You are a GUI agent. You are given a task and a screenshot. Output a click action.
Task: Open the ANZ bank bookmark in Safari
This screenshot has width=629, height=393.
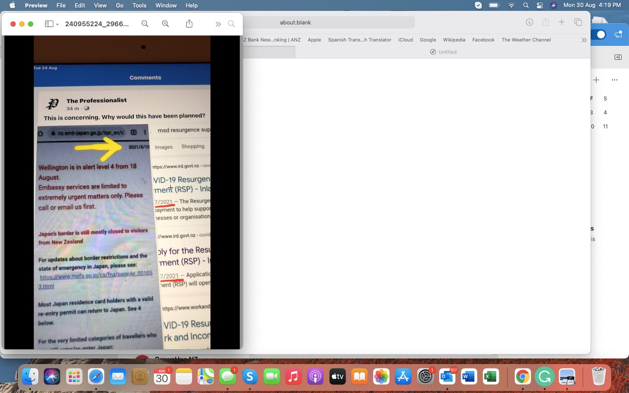click(272, 40)
